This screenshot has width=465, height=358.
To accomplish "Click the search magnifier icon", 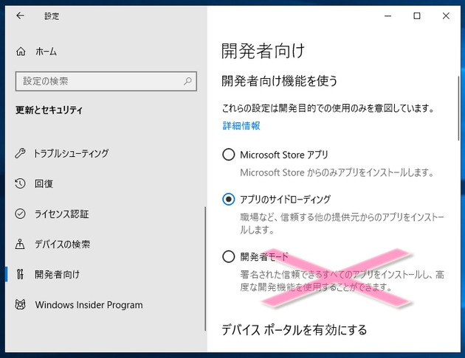I will pyautogui.click(x=187, y=81).
